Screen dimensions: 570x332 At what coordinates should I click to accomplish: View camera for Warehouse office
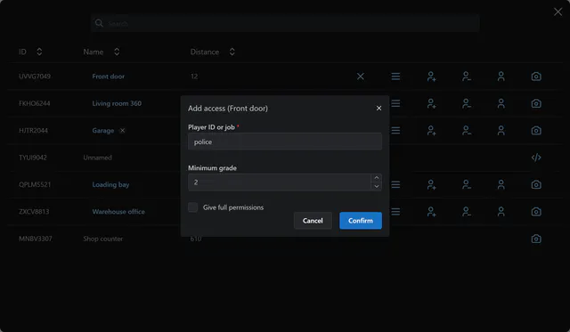click(536, 212)
